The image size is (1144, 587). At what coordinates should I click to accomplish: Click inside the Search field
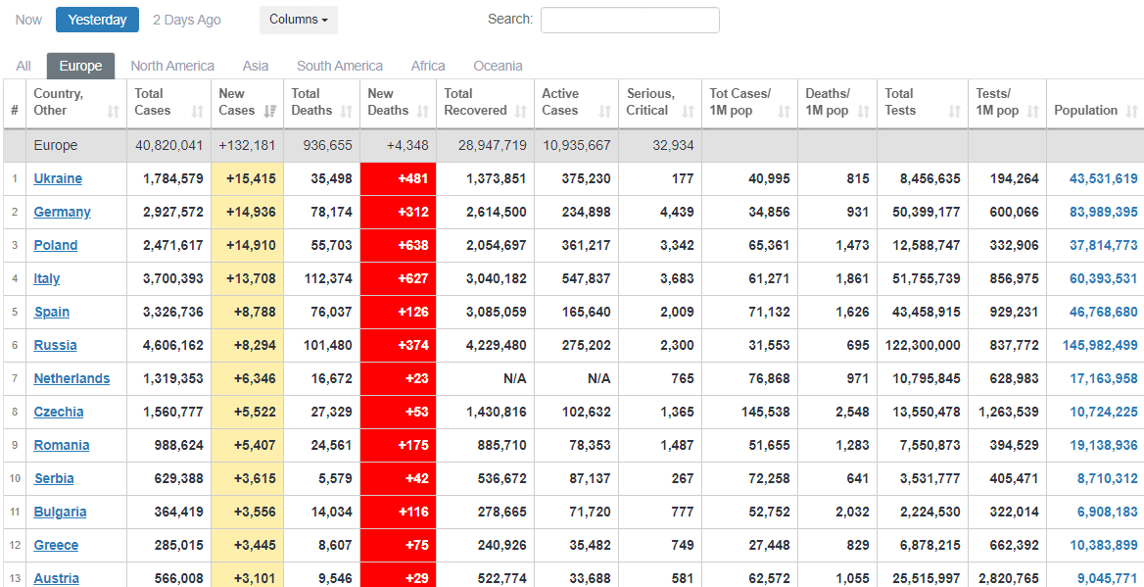pos(630,20)
